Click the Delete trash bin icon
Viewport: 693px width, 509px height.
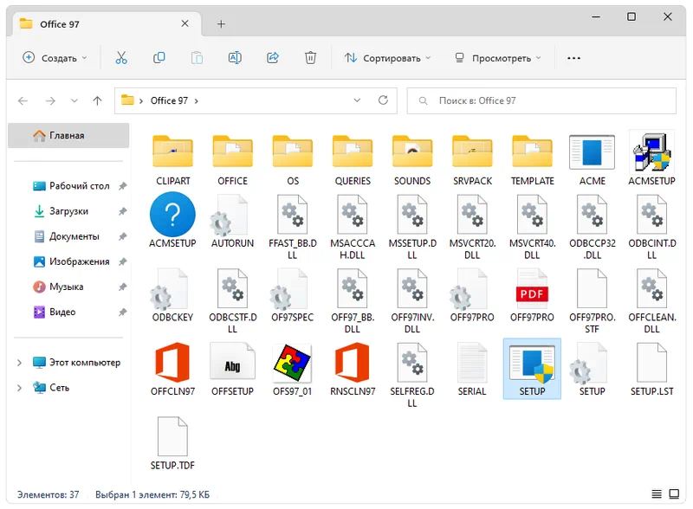311,58
